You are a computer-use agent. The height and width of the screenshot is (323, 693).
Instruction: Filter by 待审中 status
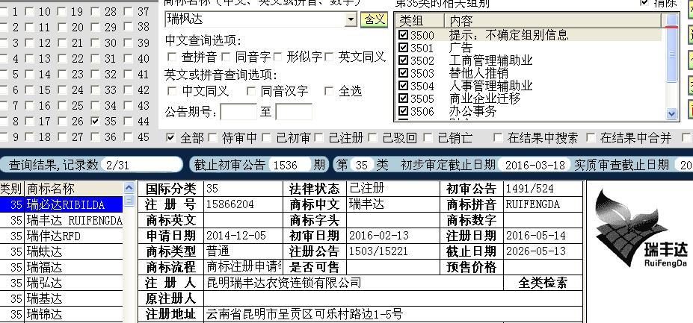point(212,138)
